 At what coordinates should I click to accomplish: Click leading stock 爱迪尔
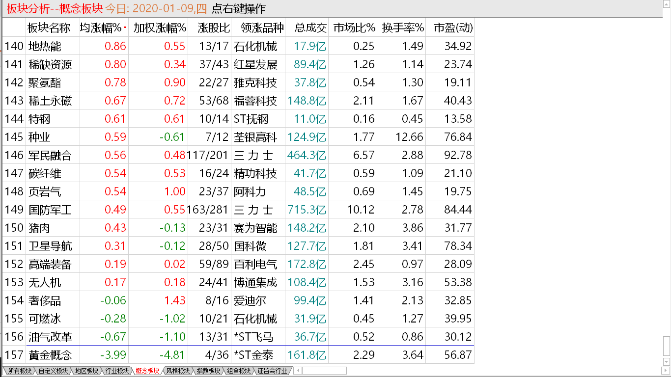click(x=250, y=300)
